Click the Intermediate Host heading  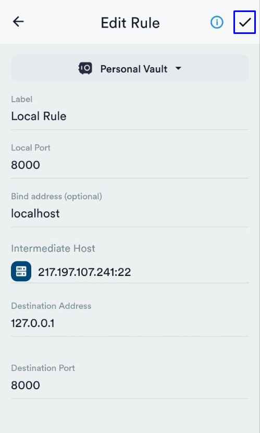pos(53,248)
